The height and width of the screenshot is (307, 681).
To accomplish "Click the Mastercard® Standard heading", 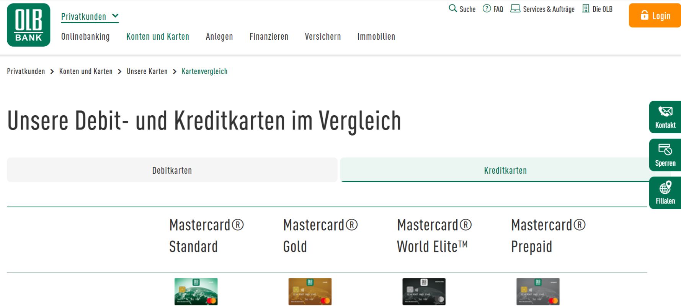I will 207,236.
